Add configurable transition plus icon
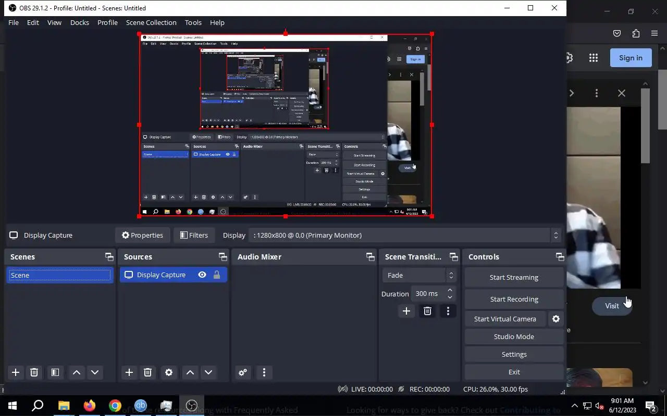The image size is (667, 416). click(406, 311)
